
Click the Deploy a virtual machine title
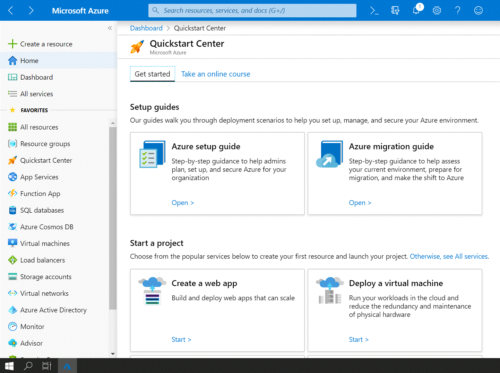pos(396,283)
